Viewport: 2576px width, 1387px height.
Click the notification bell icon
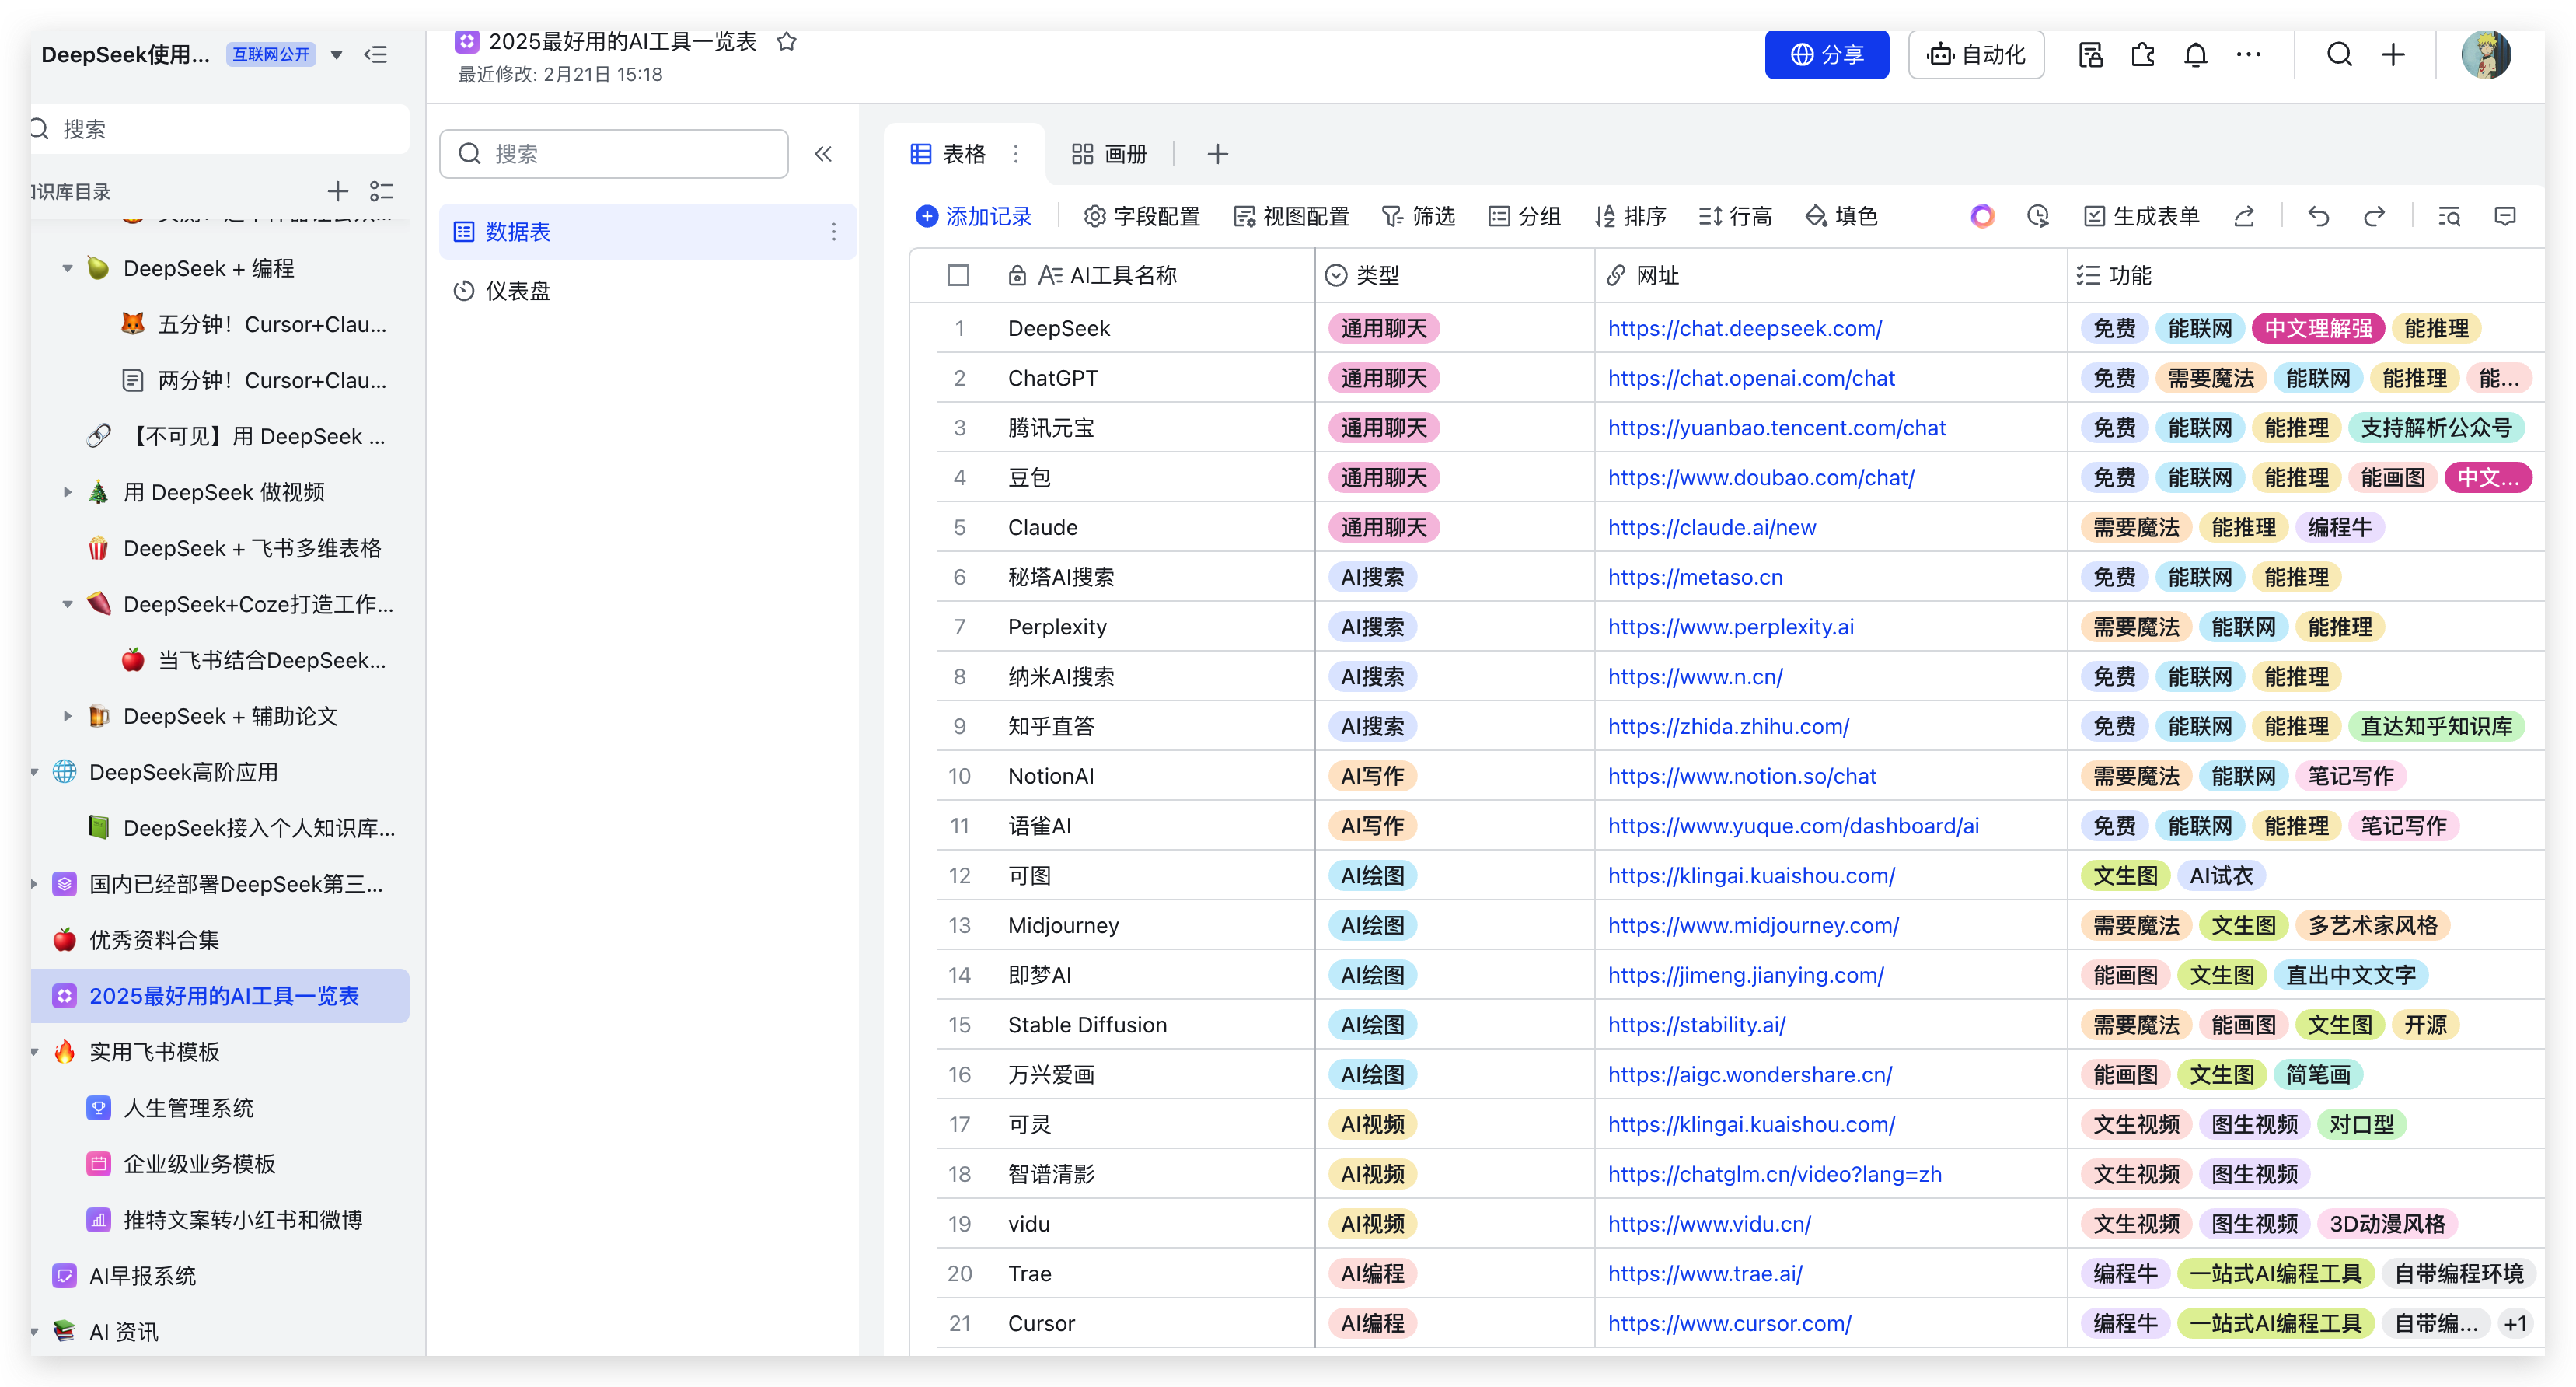point(2195,55)
